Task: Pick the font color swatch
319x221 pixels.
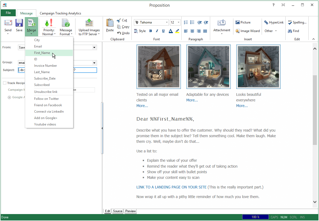Action: tap(171, 31)
